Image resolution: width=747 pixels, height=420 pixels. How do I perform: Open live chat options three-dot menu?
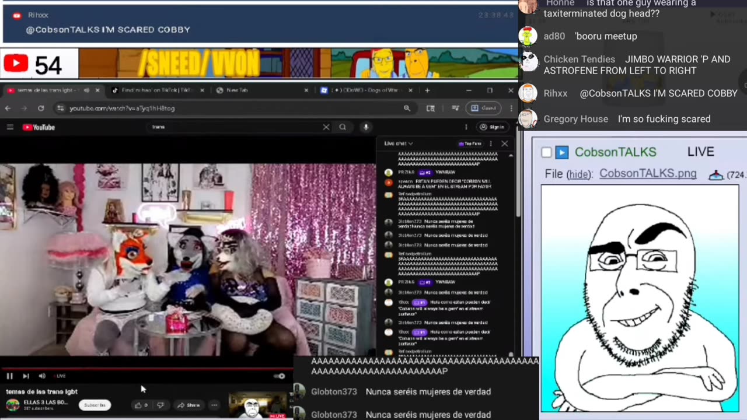(491, 143)
